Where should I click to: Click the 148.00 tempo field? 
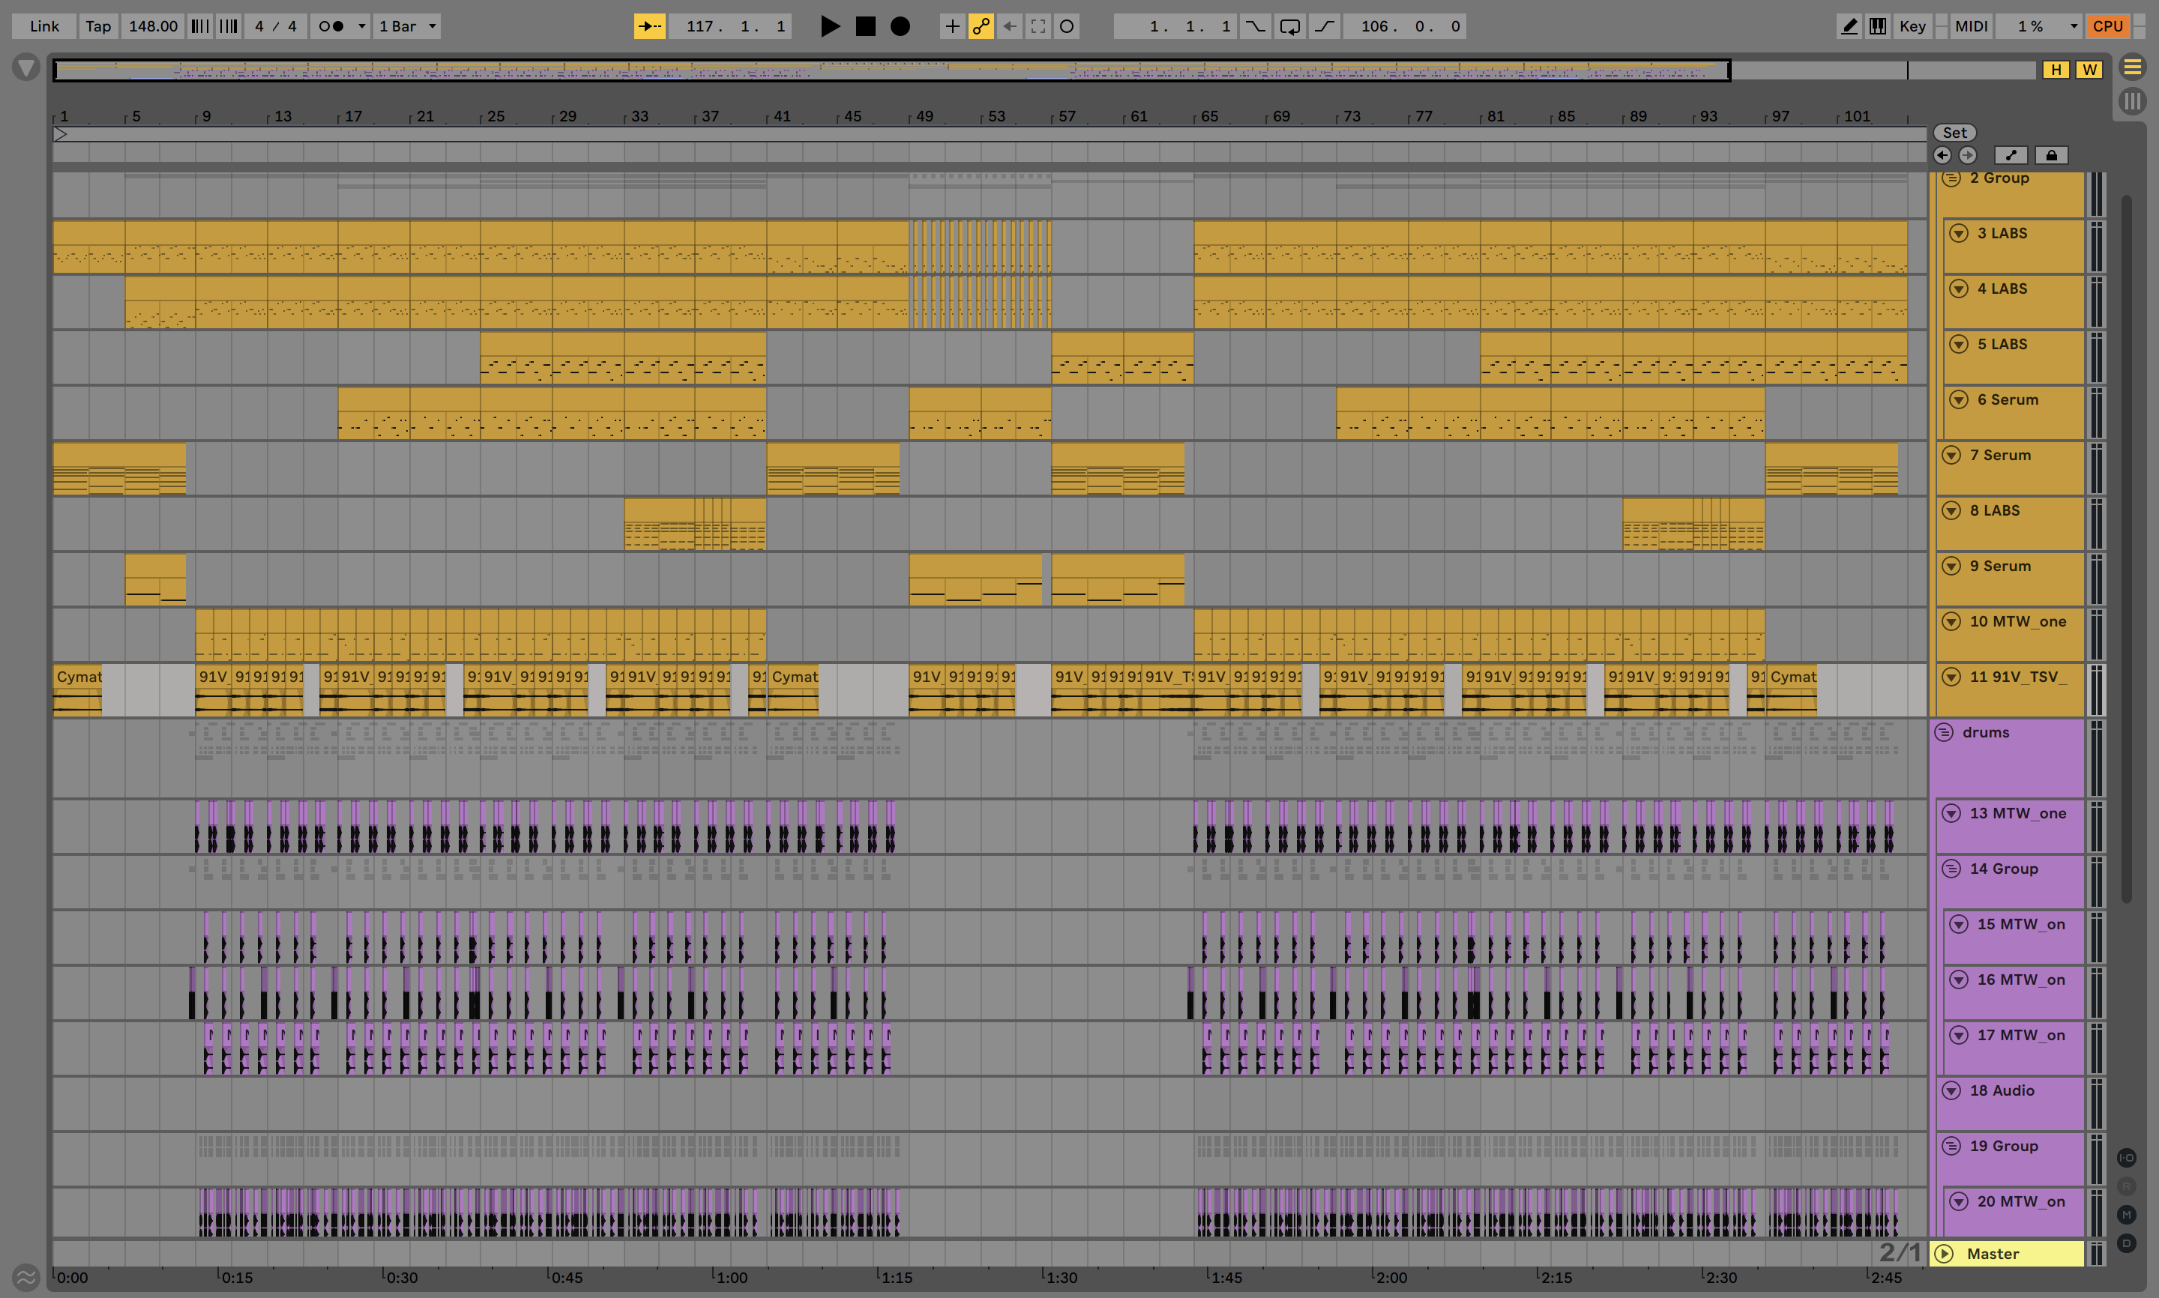coord(153,26)
